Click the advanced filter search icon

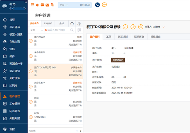pos(79,30)
